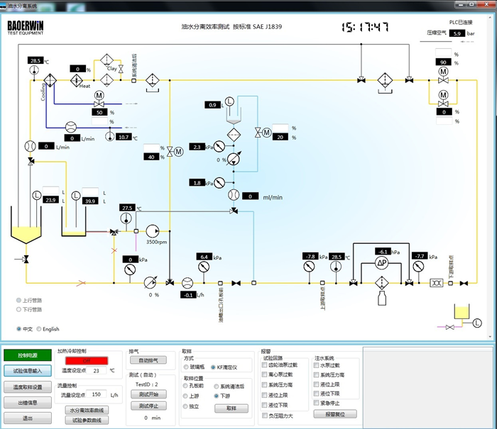Tick the 水泵过载 alarm checkbox
The height and width of the screenshot is (429, 497).
(x=316, y=365)
